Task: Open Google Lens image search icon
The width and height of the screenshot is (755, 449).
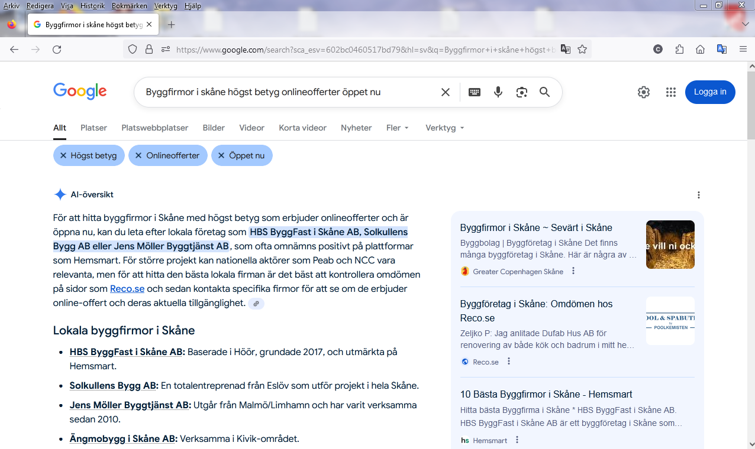Action: point(521,92)
